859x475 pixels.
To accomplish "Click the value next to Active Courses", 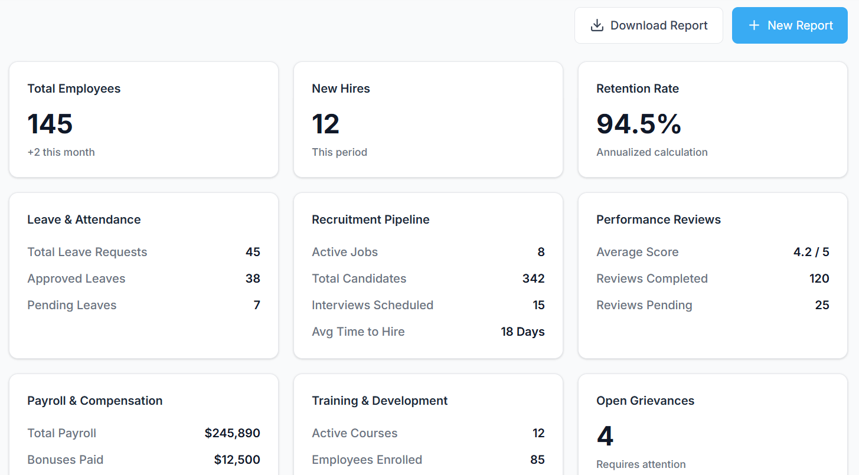I will tap(538, 433).
